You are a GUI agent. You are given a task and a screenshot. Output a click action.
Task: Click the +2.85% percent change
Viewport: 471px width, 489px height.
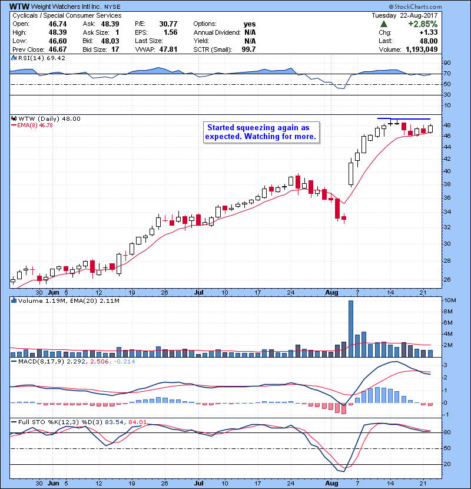[x=423, y=24]
